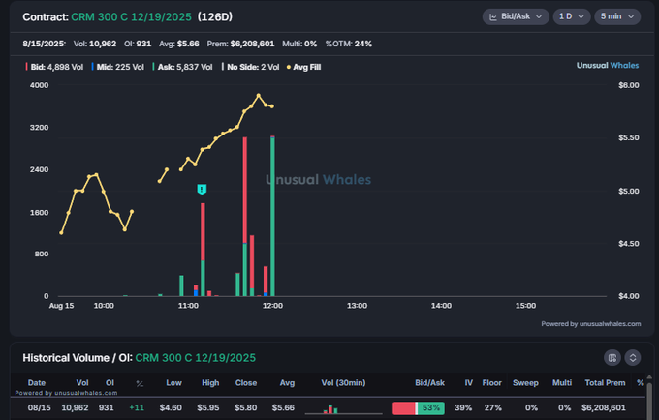Viewport: 659px width, 420px height.
Task: Click the %OTM: 24% stat
Action: (349, 44)
